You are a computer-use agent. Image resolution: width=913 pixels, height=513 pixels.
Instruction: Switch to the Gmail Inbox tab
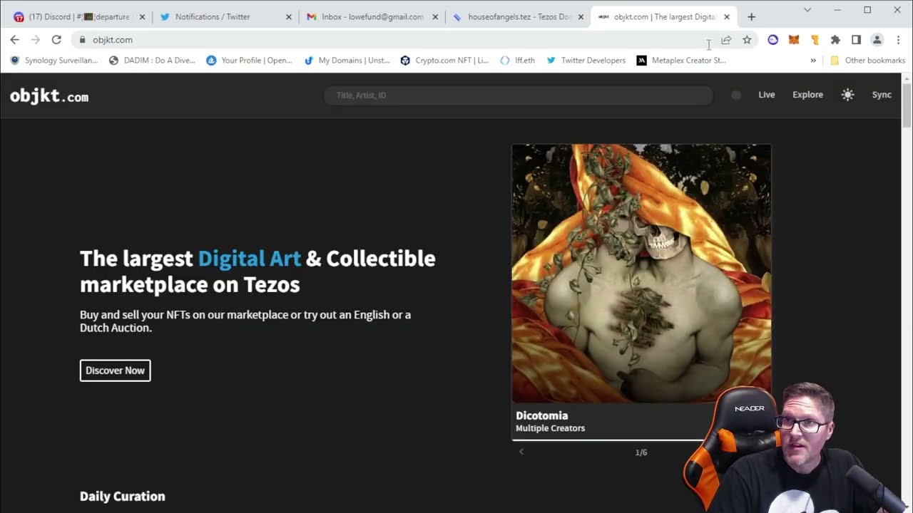click(x=372, y=17)
